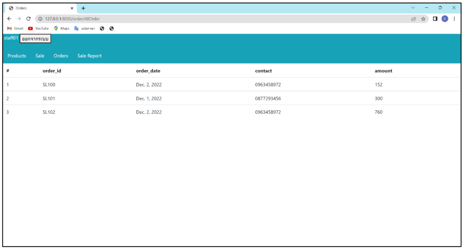The width and height of the screenshot is (464, 250).
Task: Open the browser side panel icon
Action: [435, 19]
